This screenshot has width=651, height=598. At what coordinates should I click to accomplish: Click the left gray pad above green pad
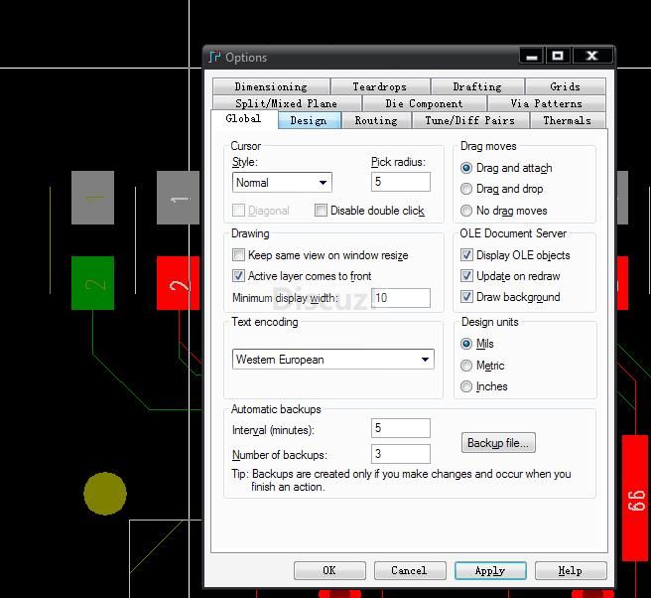tap(92, 198)
